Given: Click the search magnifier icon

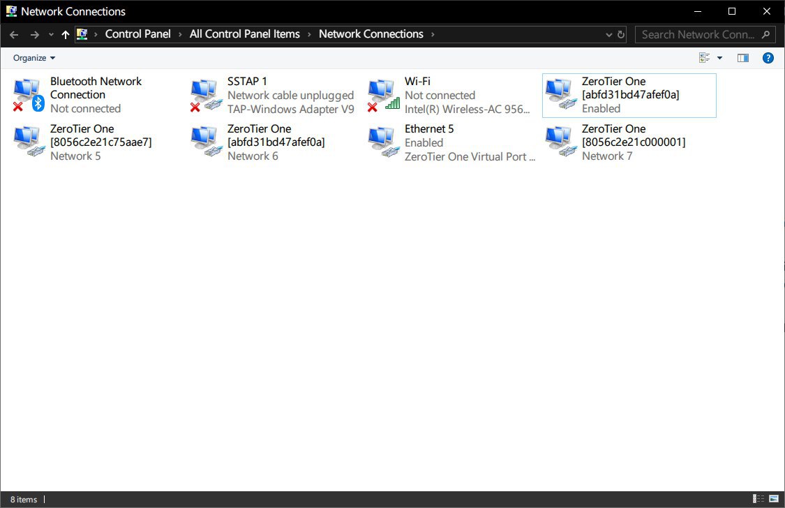Looking at the screenshot, I should 765,34.
